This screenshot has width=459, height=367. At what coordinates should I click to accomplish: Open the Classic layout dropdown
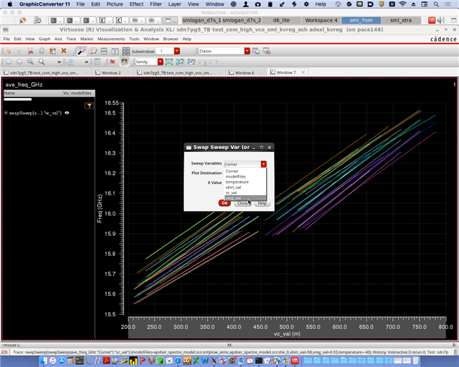[x=247, y=51]
